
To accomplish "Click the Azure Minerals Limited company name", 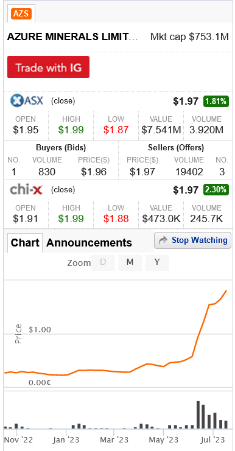I will click(72, 37).
